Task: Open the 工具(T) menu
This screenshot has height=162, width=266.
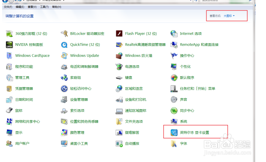Action: click(x=44, y=7)
